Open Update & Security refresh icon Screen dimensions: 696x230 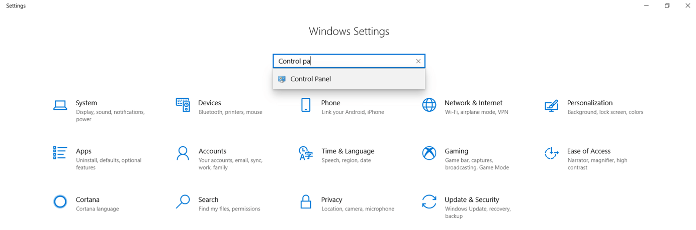coord(429,201)
